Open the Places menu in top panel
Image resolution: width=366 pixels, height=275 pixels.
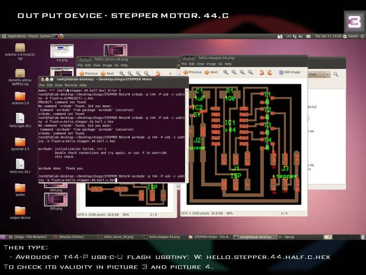tap(33, 36)
